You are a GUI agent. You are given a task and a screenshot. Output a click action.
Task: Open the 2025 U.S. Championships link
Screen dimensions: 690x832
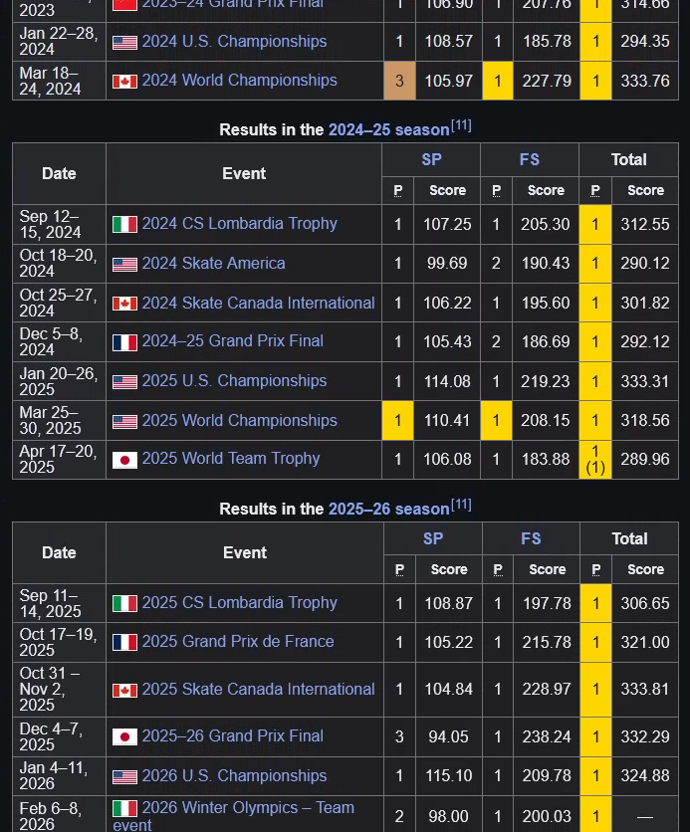234,380
